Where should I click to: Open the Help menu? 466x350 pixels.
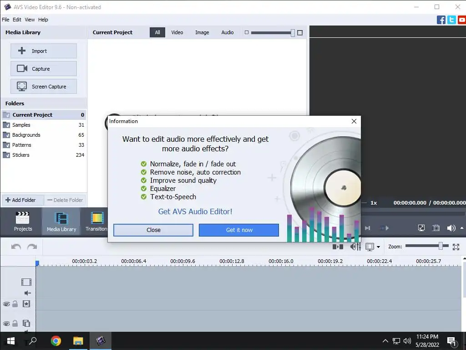click(x=43, y=20)
